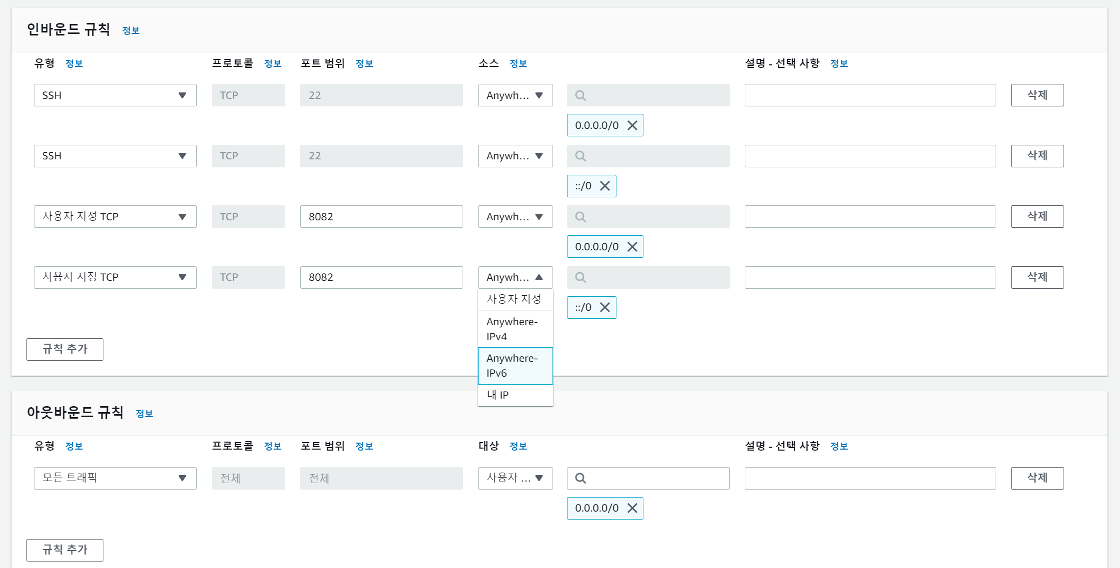Open type dropdown of first SSH rule
Screen dimensions: 1120x568
point(115,95)
